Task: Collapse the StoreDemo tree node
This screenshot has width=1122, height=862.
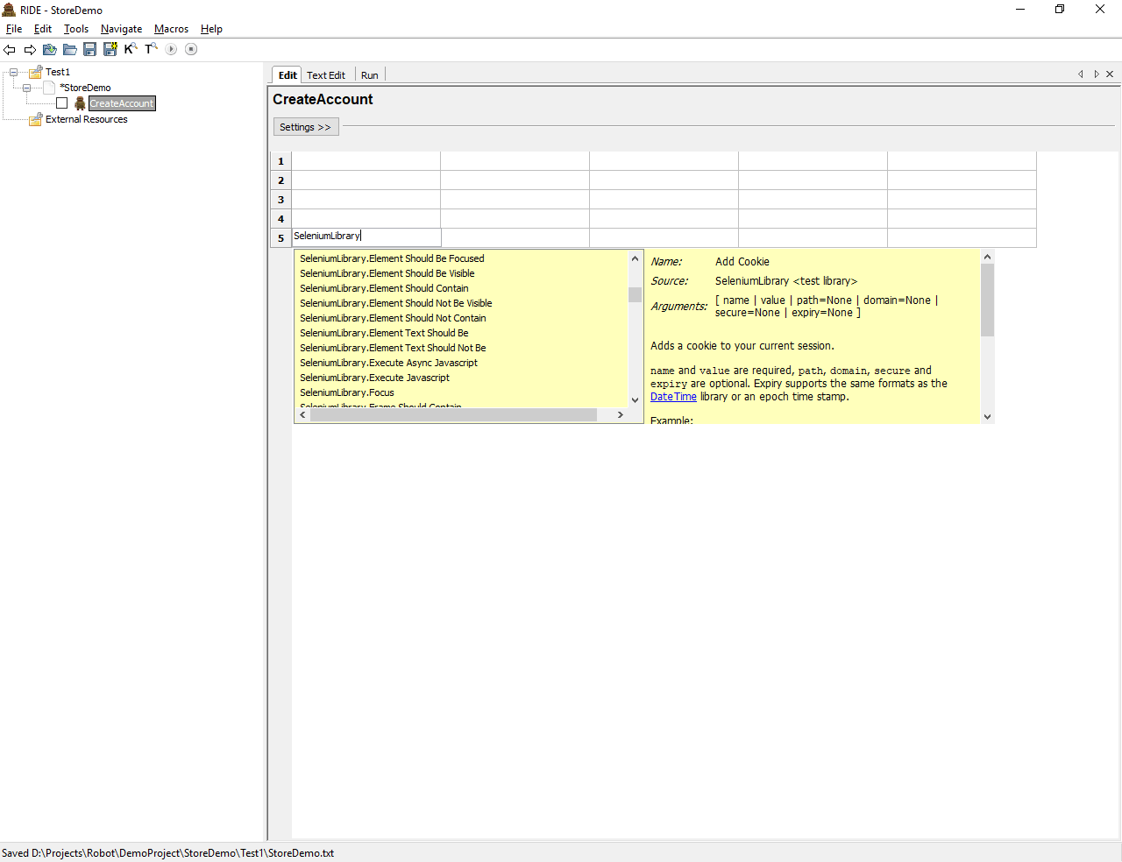Action: coord(27,88)
